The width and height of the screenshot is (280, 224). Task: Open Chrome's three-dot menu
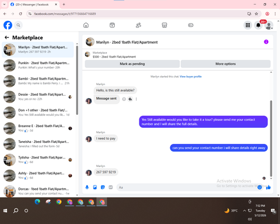(x=275, y=13)
